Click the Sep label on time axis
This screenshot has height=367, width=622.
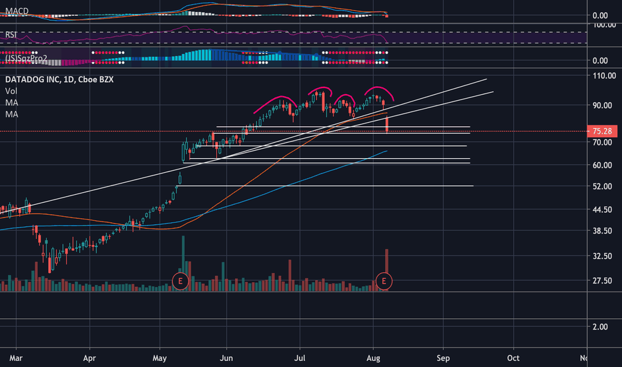click(x=443, y=358)
